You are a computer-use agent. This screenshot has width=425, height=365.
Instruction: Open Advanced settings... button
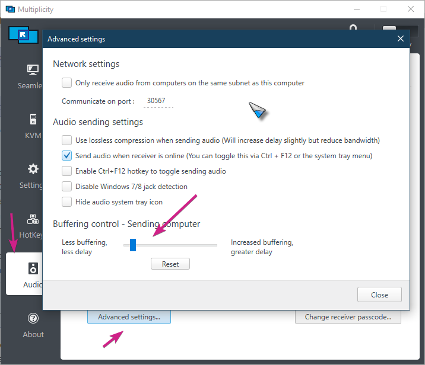129,317
